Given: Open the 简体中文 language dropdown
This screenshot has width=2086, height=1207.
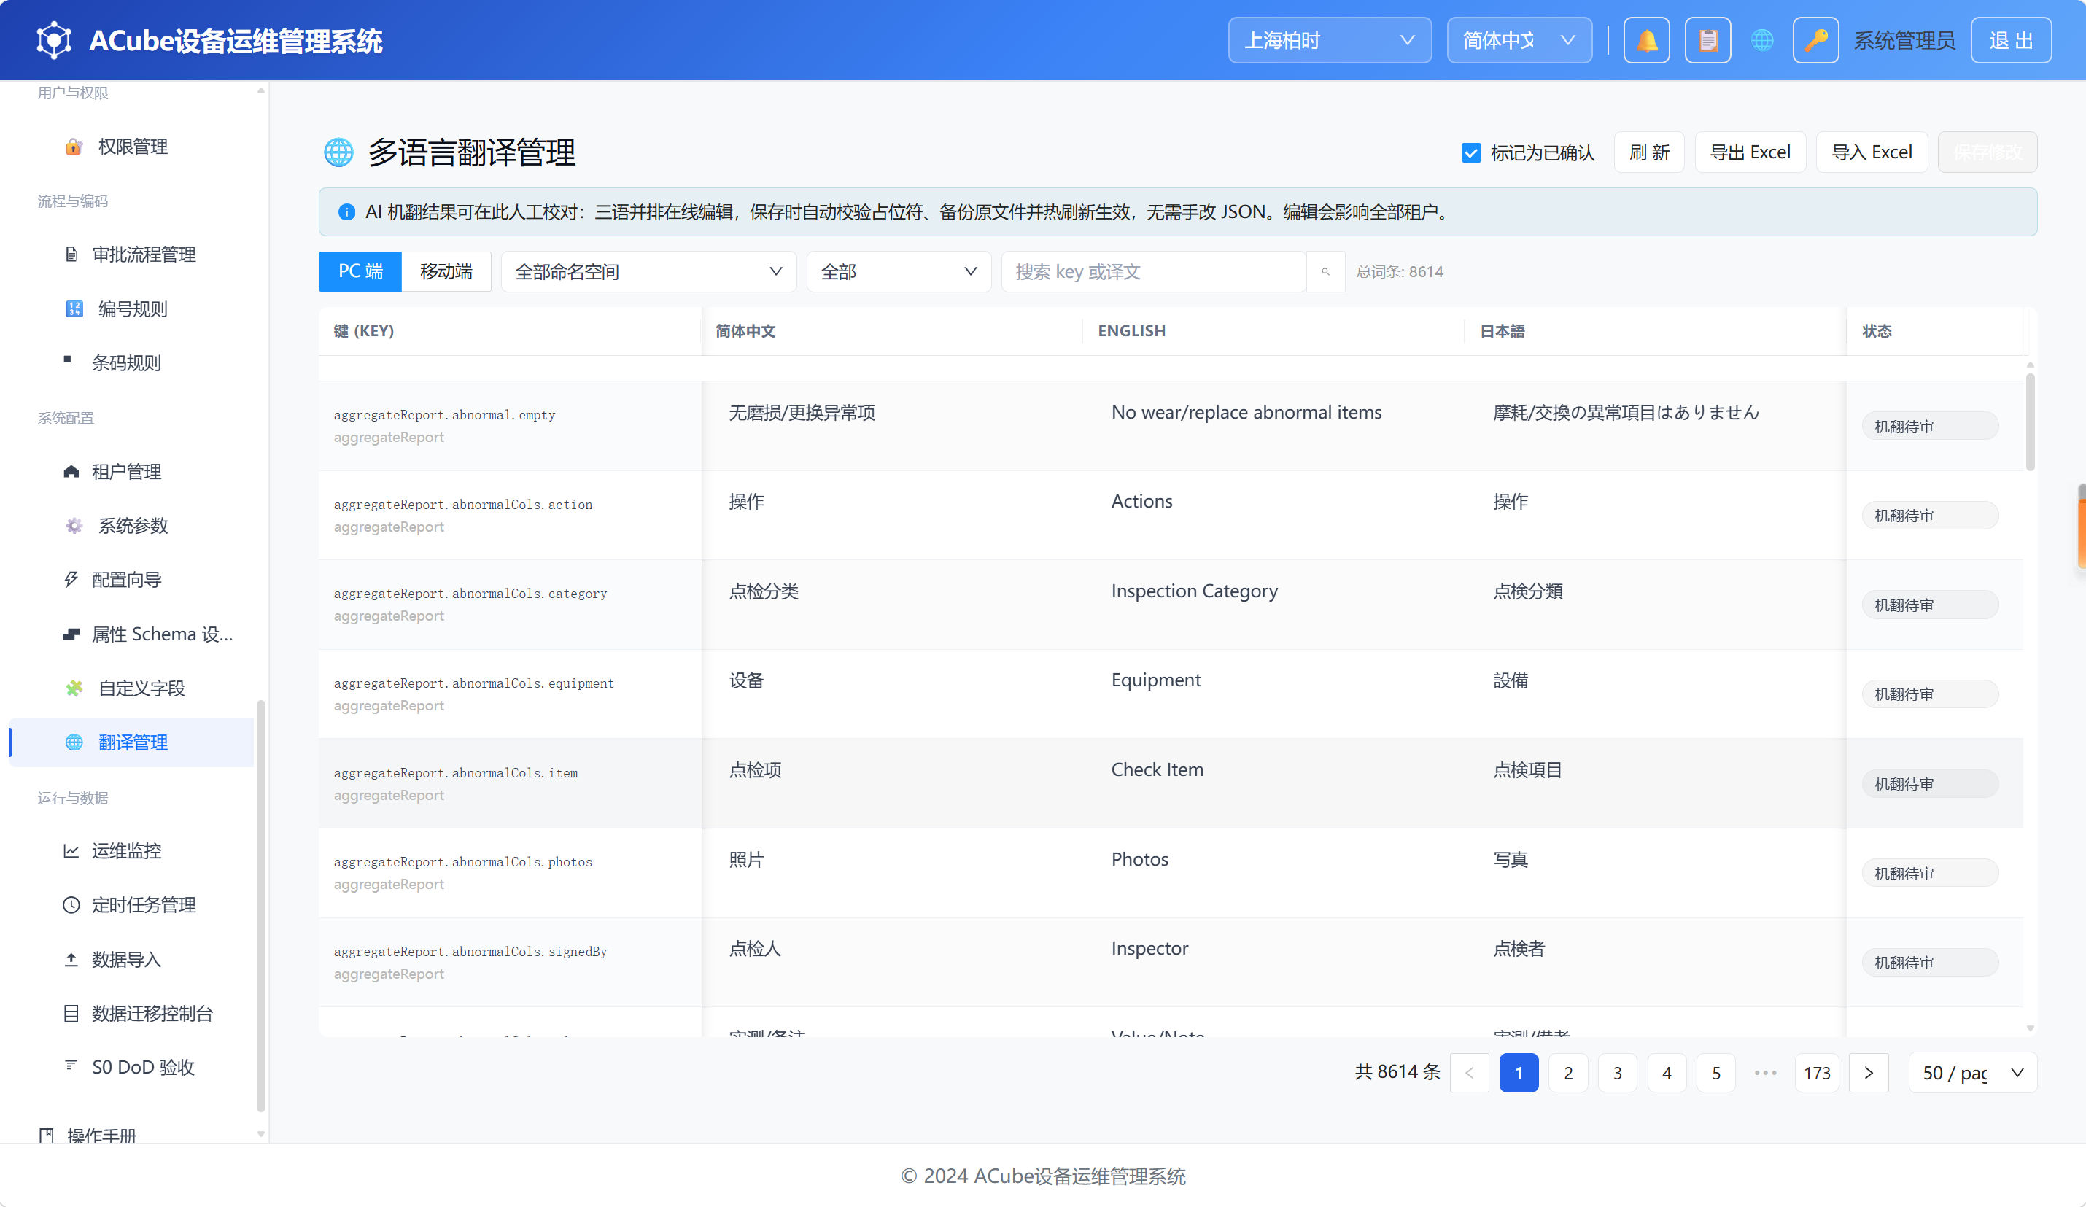Looking at the screenshot, I should pyautogui.click(x=1519, y=39).
